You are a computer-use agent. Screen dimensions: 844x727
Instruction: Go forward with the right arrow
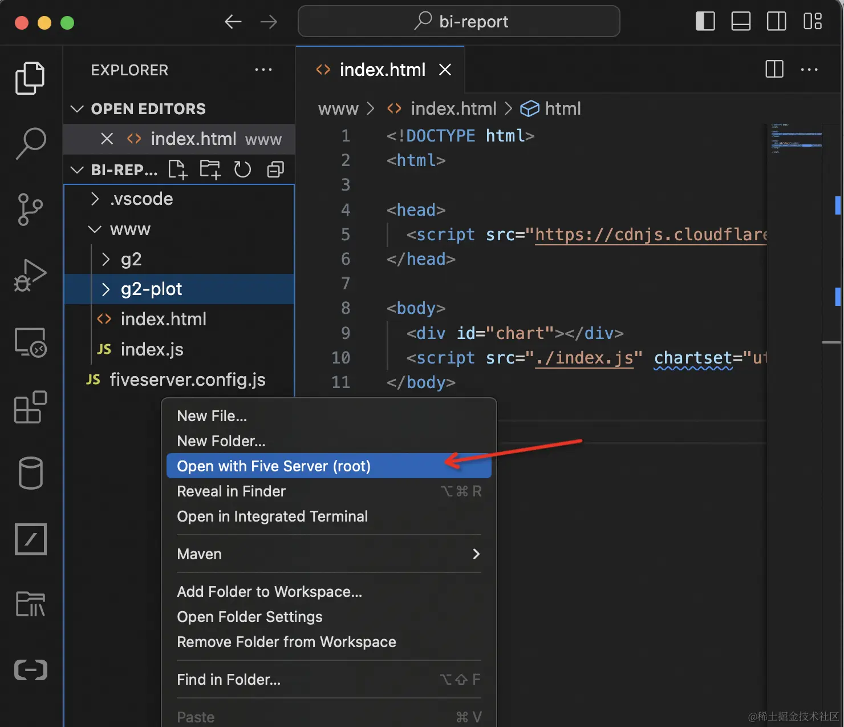269,22
